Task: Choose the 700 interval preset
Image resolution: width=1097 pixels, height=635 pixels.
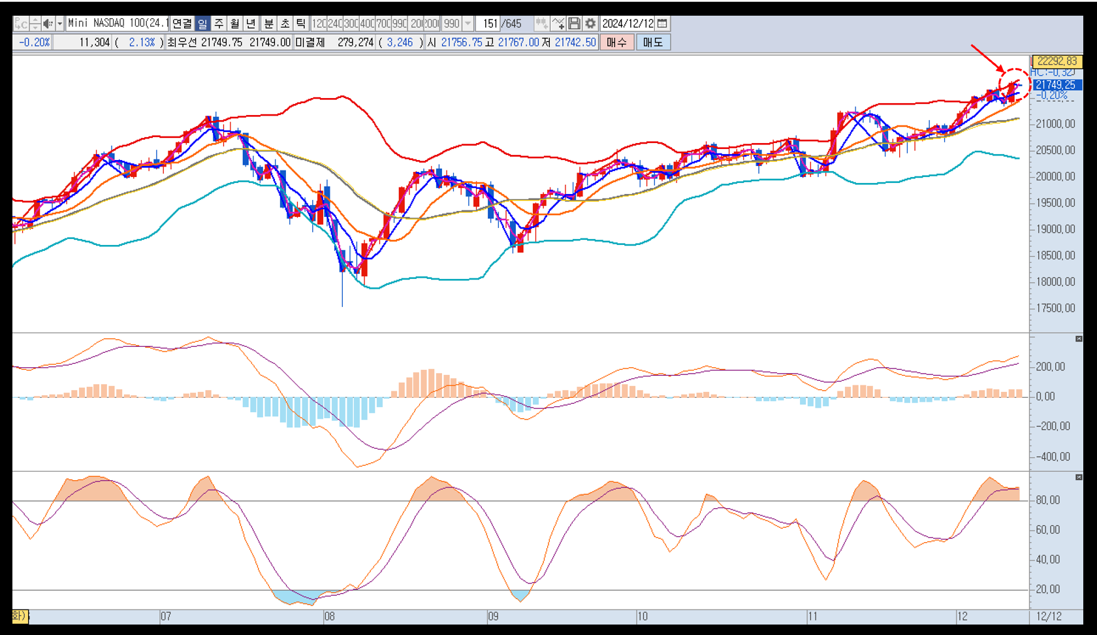Action: pos(384,24)
